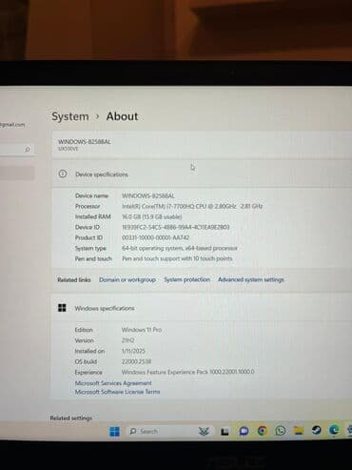352x470 pixels.
Task: Expand the Device specifications section header
Action: pyautogui.click(x=202, y=174)
